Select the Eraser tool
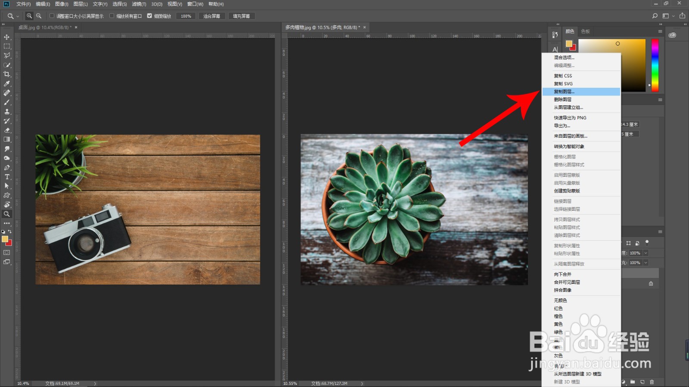This screenshot has height=387, width=689. click(x=7, y=130)
